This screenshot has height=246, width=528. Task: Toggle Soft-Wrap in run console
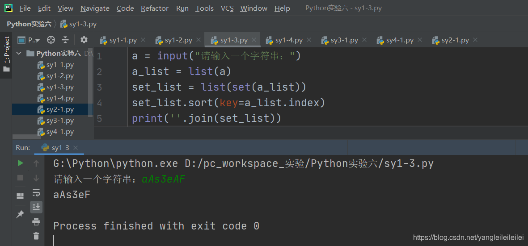click(x=36, y=192)
